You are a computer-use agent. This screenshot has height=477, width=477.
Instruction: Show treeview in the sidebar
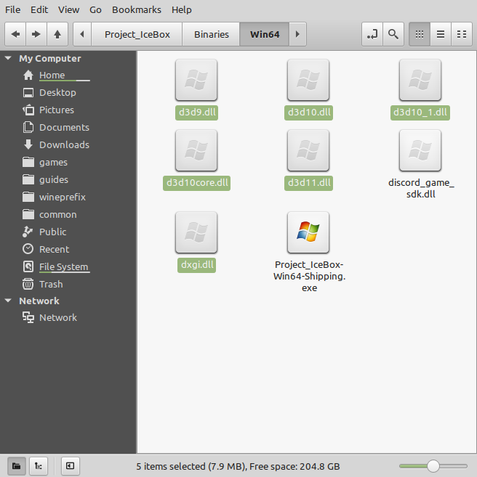[x=39, y=466]
